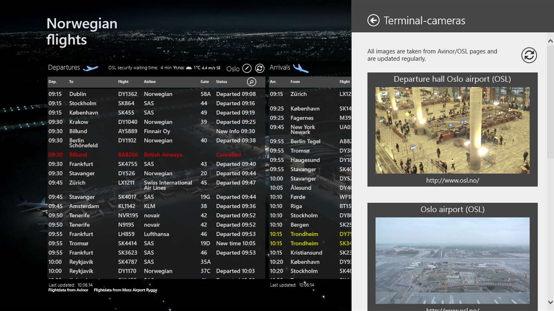Select the Berlin Tegel arrival
The width and height of the screenshot is (554, 311).
coord(305,141)
